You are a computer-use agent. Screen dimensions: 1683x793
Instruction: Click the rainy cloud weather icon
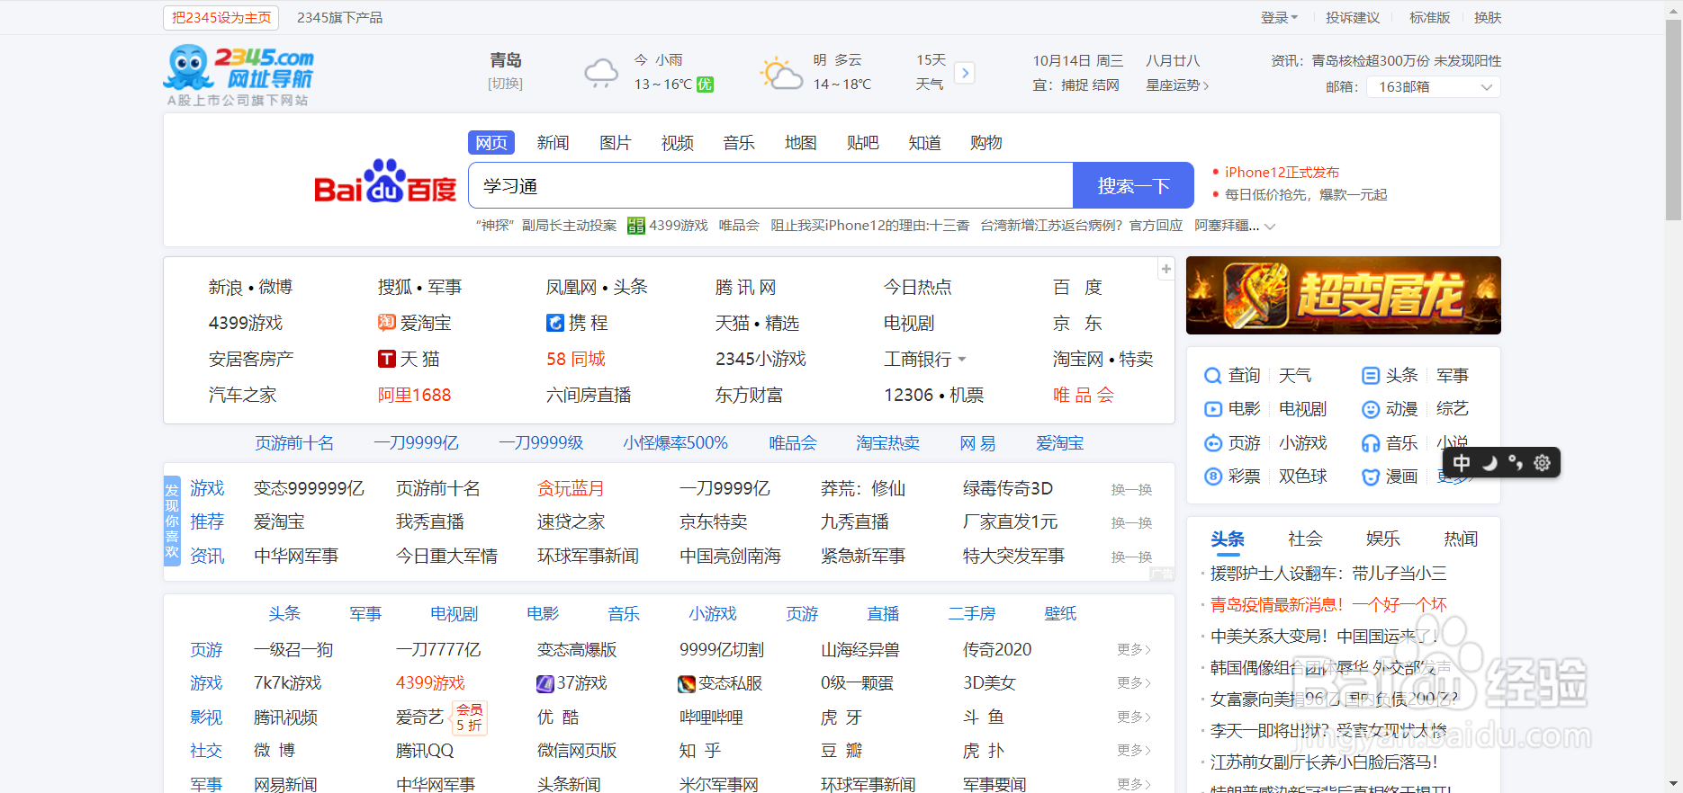pos(601,72)
